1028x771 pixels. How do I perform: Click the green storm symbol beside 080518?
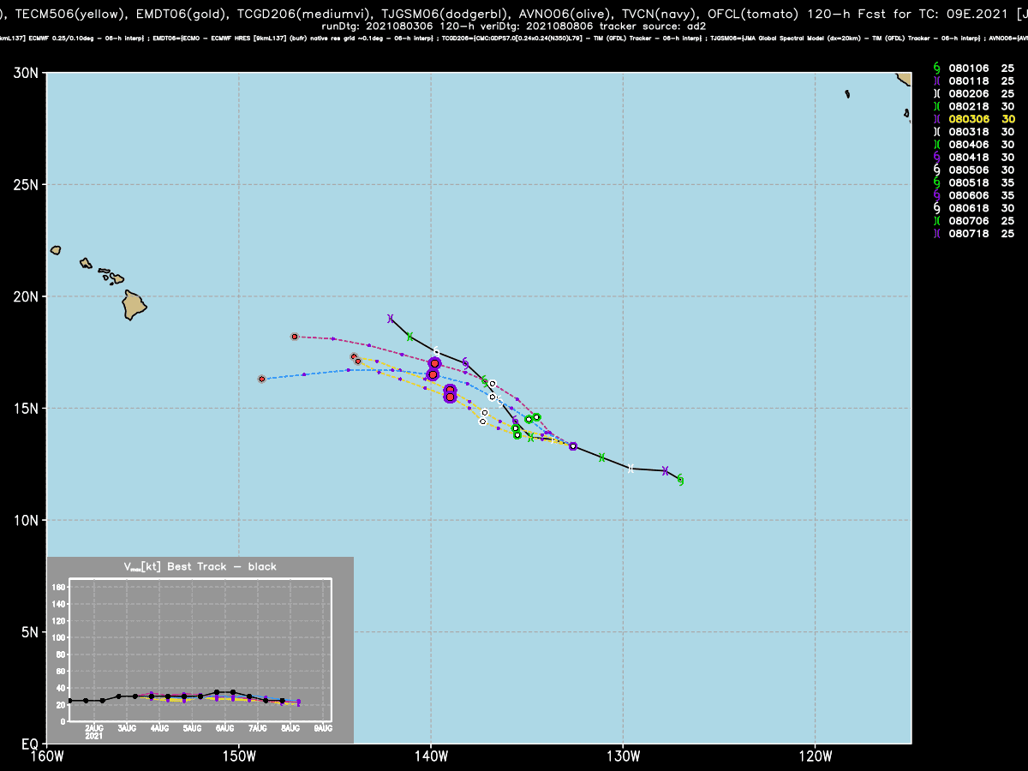point(936,182)
